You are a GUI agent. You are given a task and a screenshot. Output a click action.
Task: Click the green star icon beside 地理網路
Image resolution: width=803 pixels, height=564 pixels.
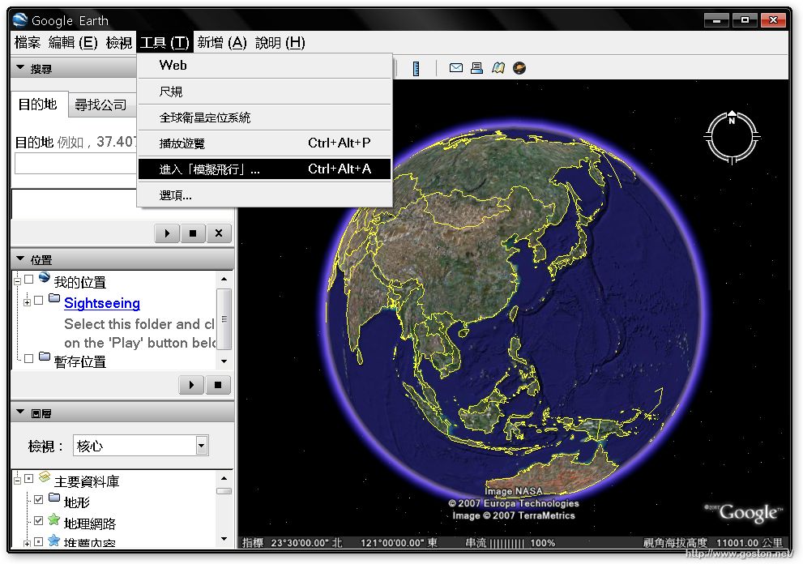click(53, 519)
